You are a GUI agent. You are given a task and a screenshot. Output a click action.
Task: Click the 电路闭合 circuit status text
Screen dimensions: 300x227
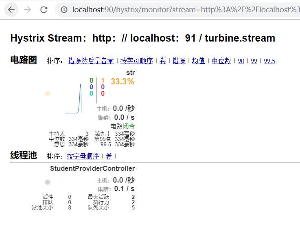coord(123,126)
